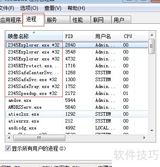Image resolution: width=160 pixels, height=167 pixels.
Task: Select the 2345SafeCenterSvc process row
Action: (x=77, y=72)
